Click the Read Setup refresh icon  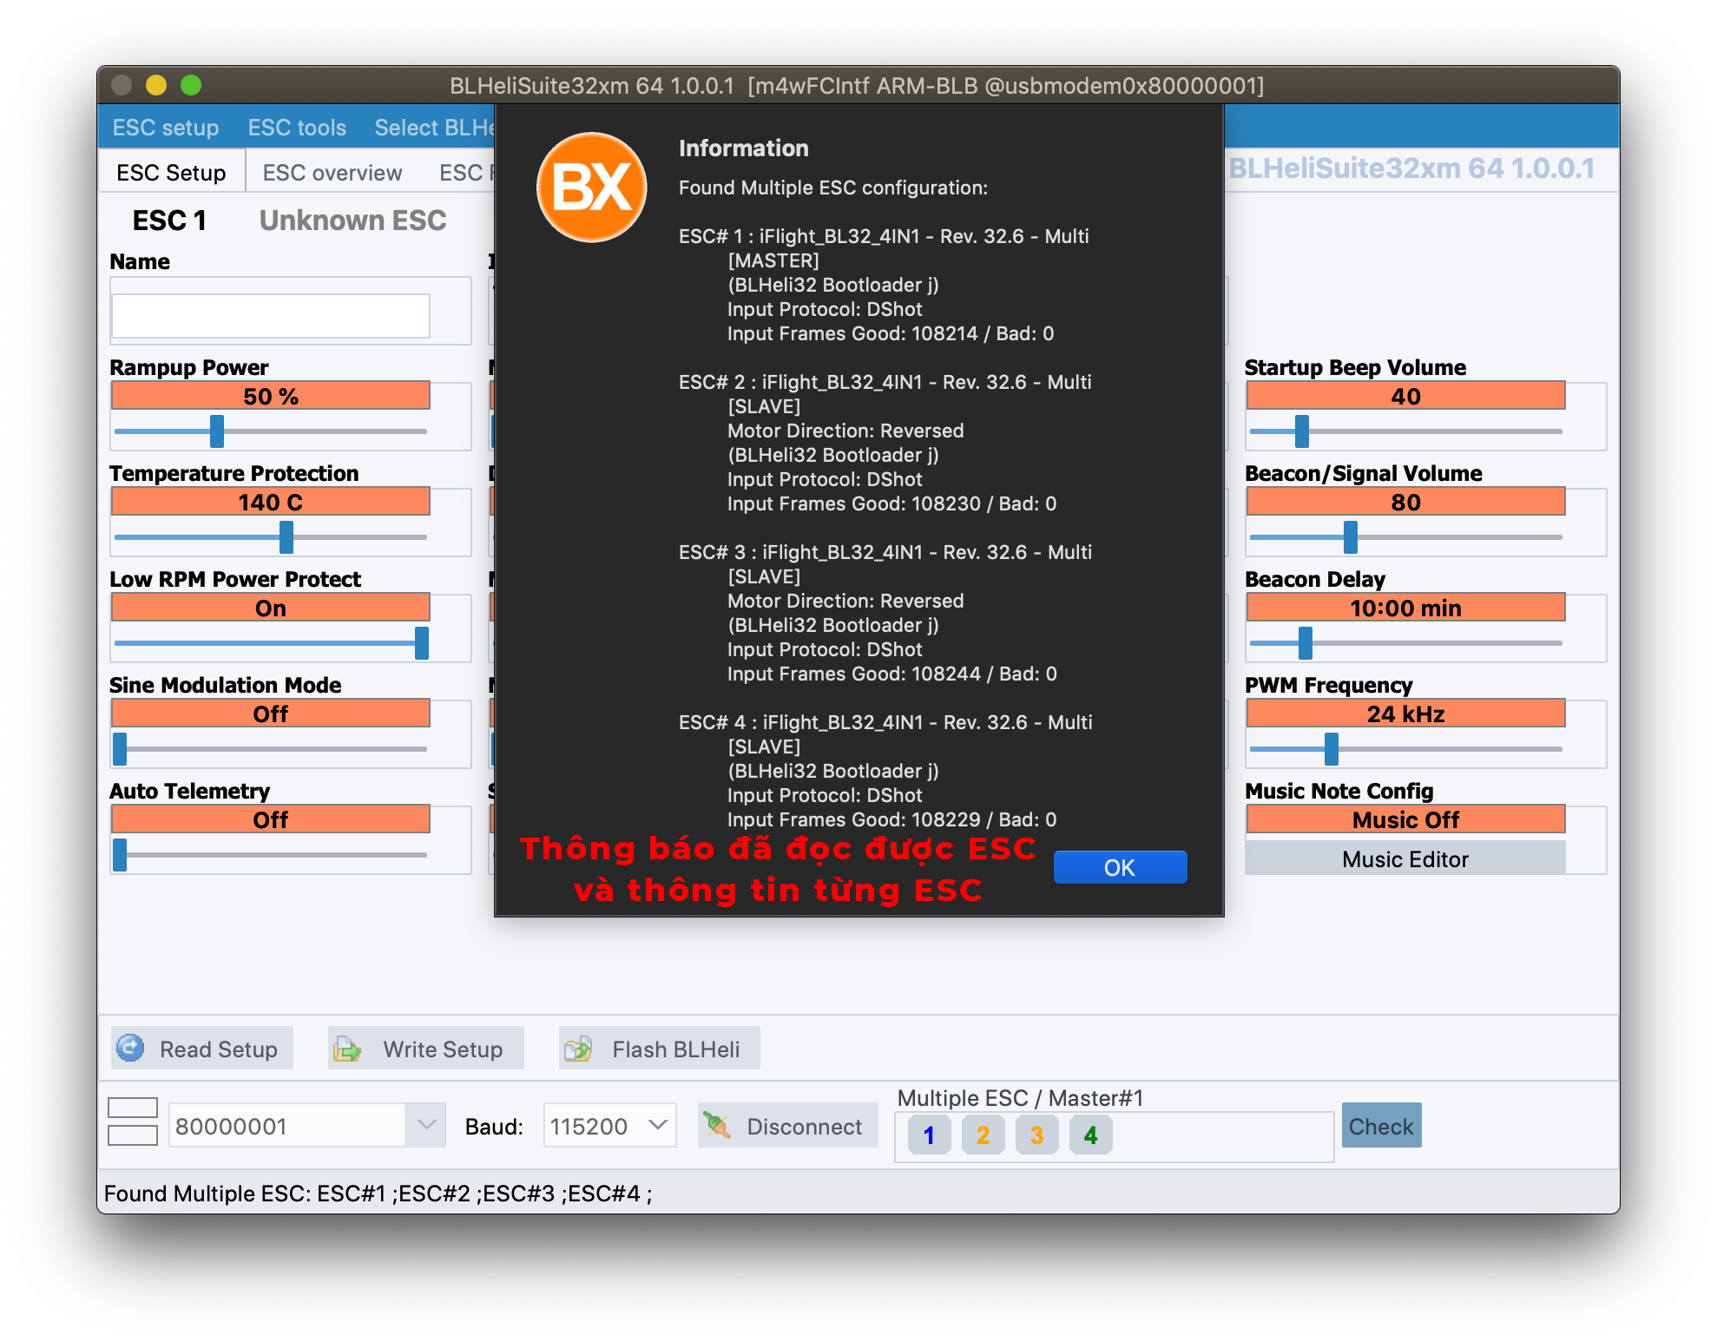click(x=131, y=1049)
